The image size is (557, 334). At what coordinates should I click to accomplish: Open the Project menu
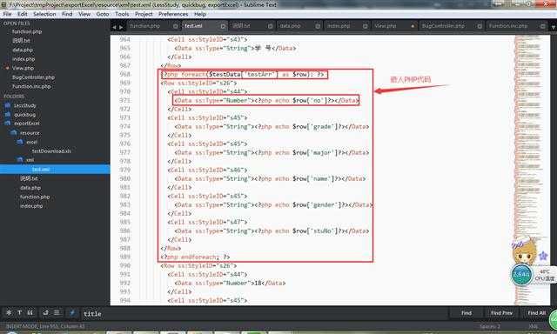point(144,14)
